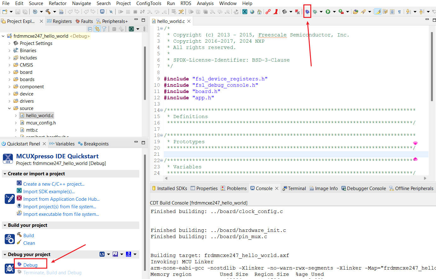Toggle the highlighter mark occurrences button
Image resolution: width=436 pixels, height=279 pixels.
tap(378, 12)
